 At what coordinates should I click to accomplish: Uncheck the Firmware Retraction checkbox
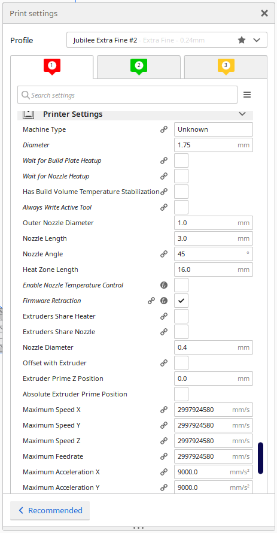pyautogui.click(x=181, y=301)
